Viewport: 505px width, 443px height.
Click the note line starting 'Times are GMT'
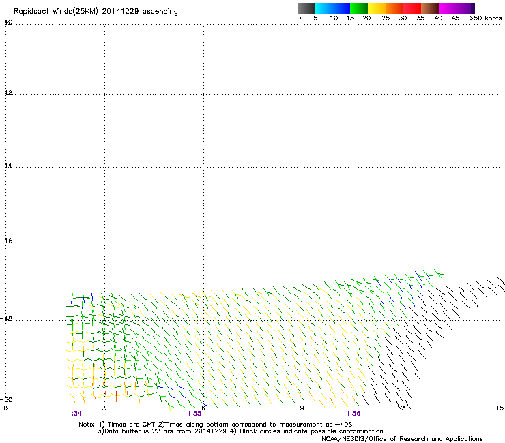tap(216, 425)
